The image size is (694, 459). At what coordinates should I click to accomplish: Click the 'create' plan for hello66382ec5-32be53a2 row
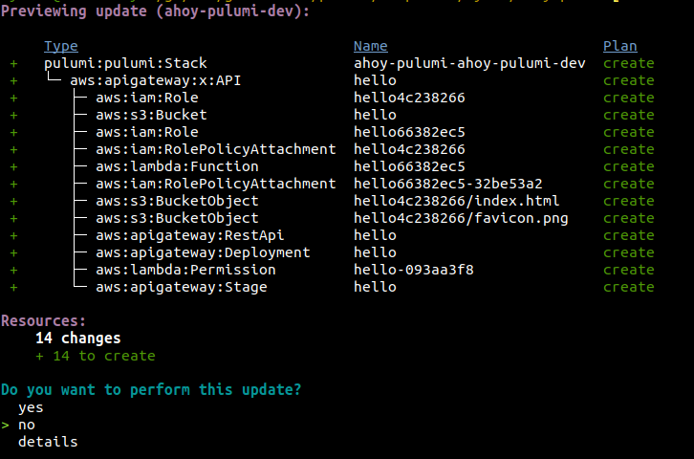pos(628,184)
